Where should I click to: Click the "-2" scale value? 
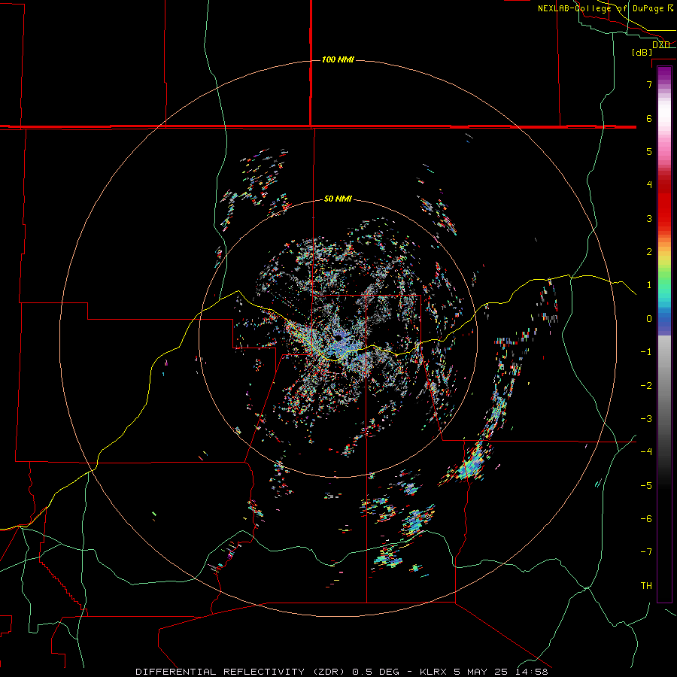point(646,386)
